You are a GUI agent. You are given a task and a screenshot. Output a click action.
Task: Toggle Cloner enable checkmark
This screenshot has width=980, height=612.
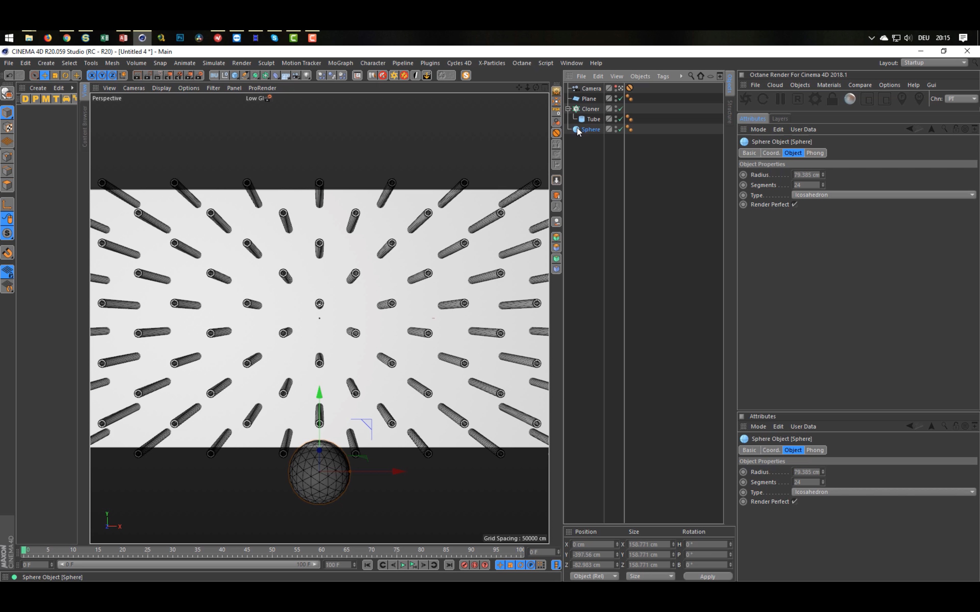tap(620, 109)
